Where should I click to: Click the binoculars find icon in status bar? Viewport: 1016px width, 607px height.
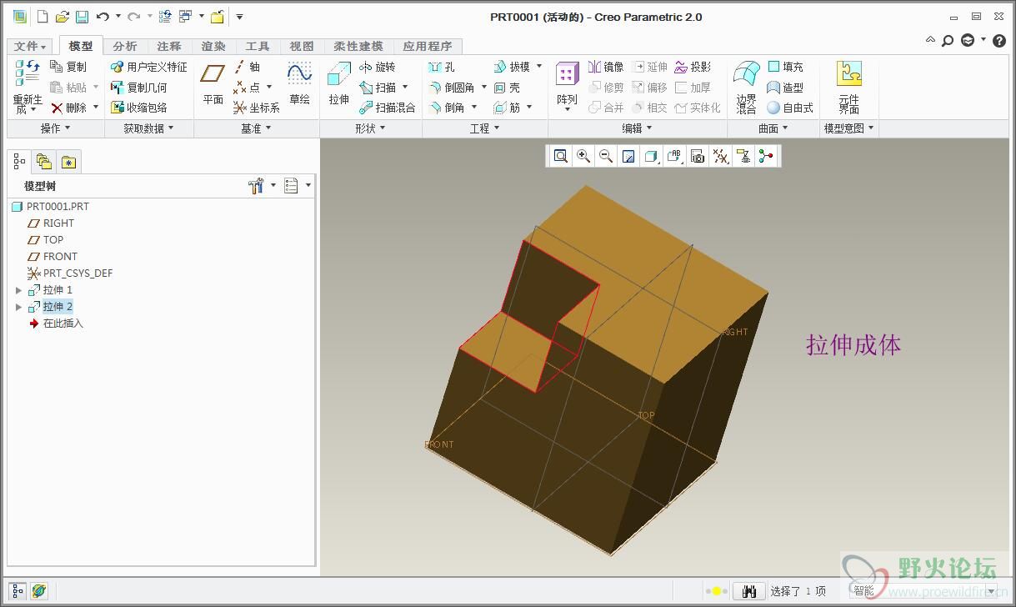click(748, 591)
